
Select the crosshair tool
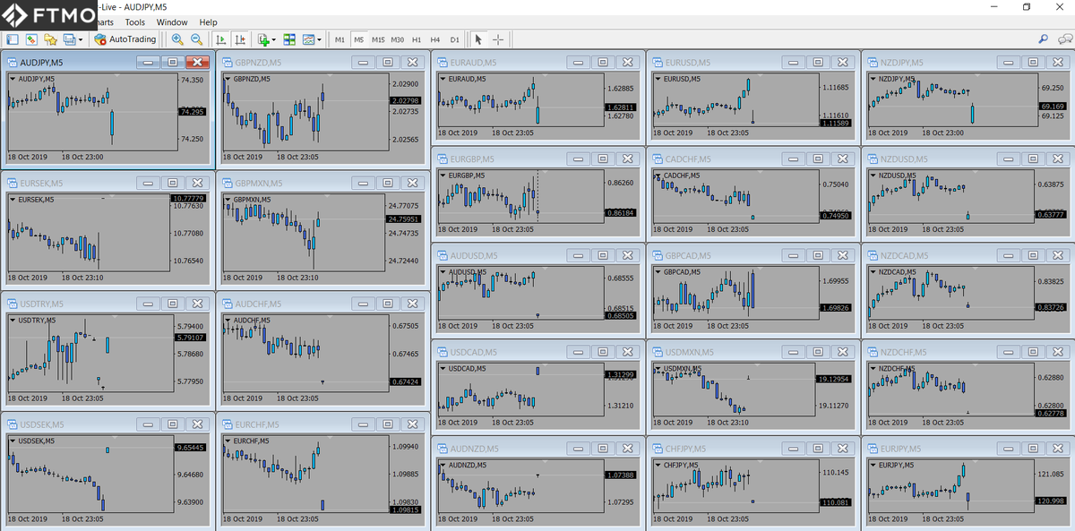click(x=498, y=39)
